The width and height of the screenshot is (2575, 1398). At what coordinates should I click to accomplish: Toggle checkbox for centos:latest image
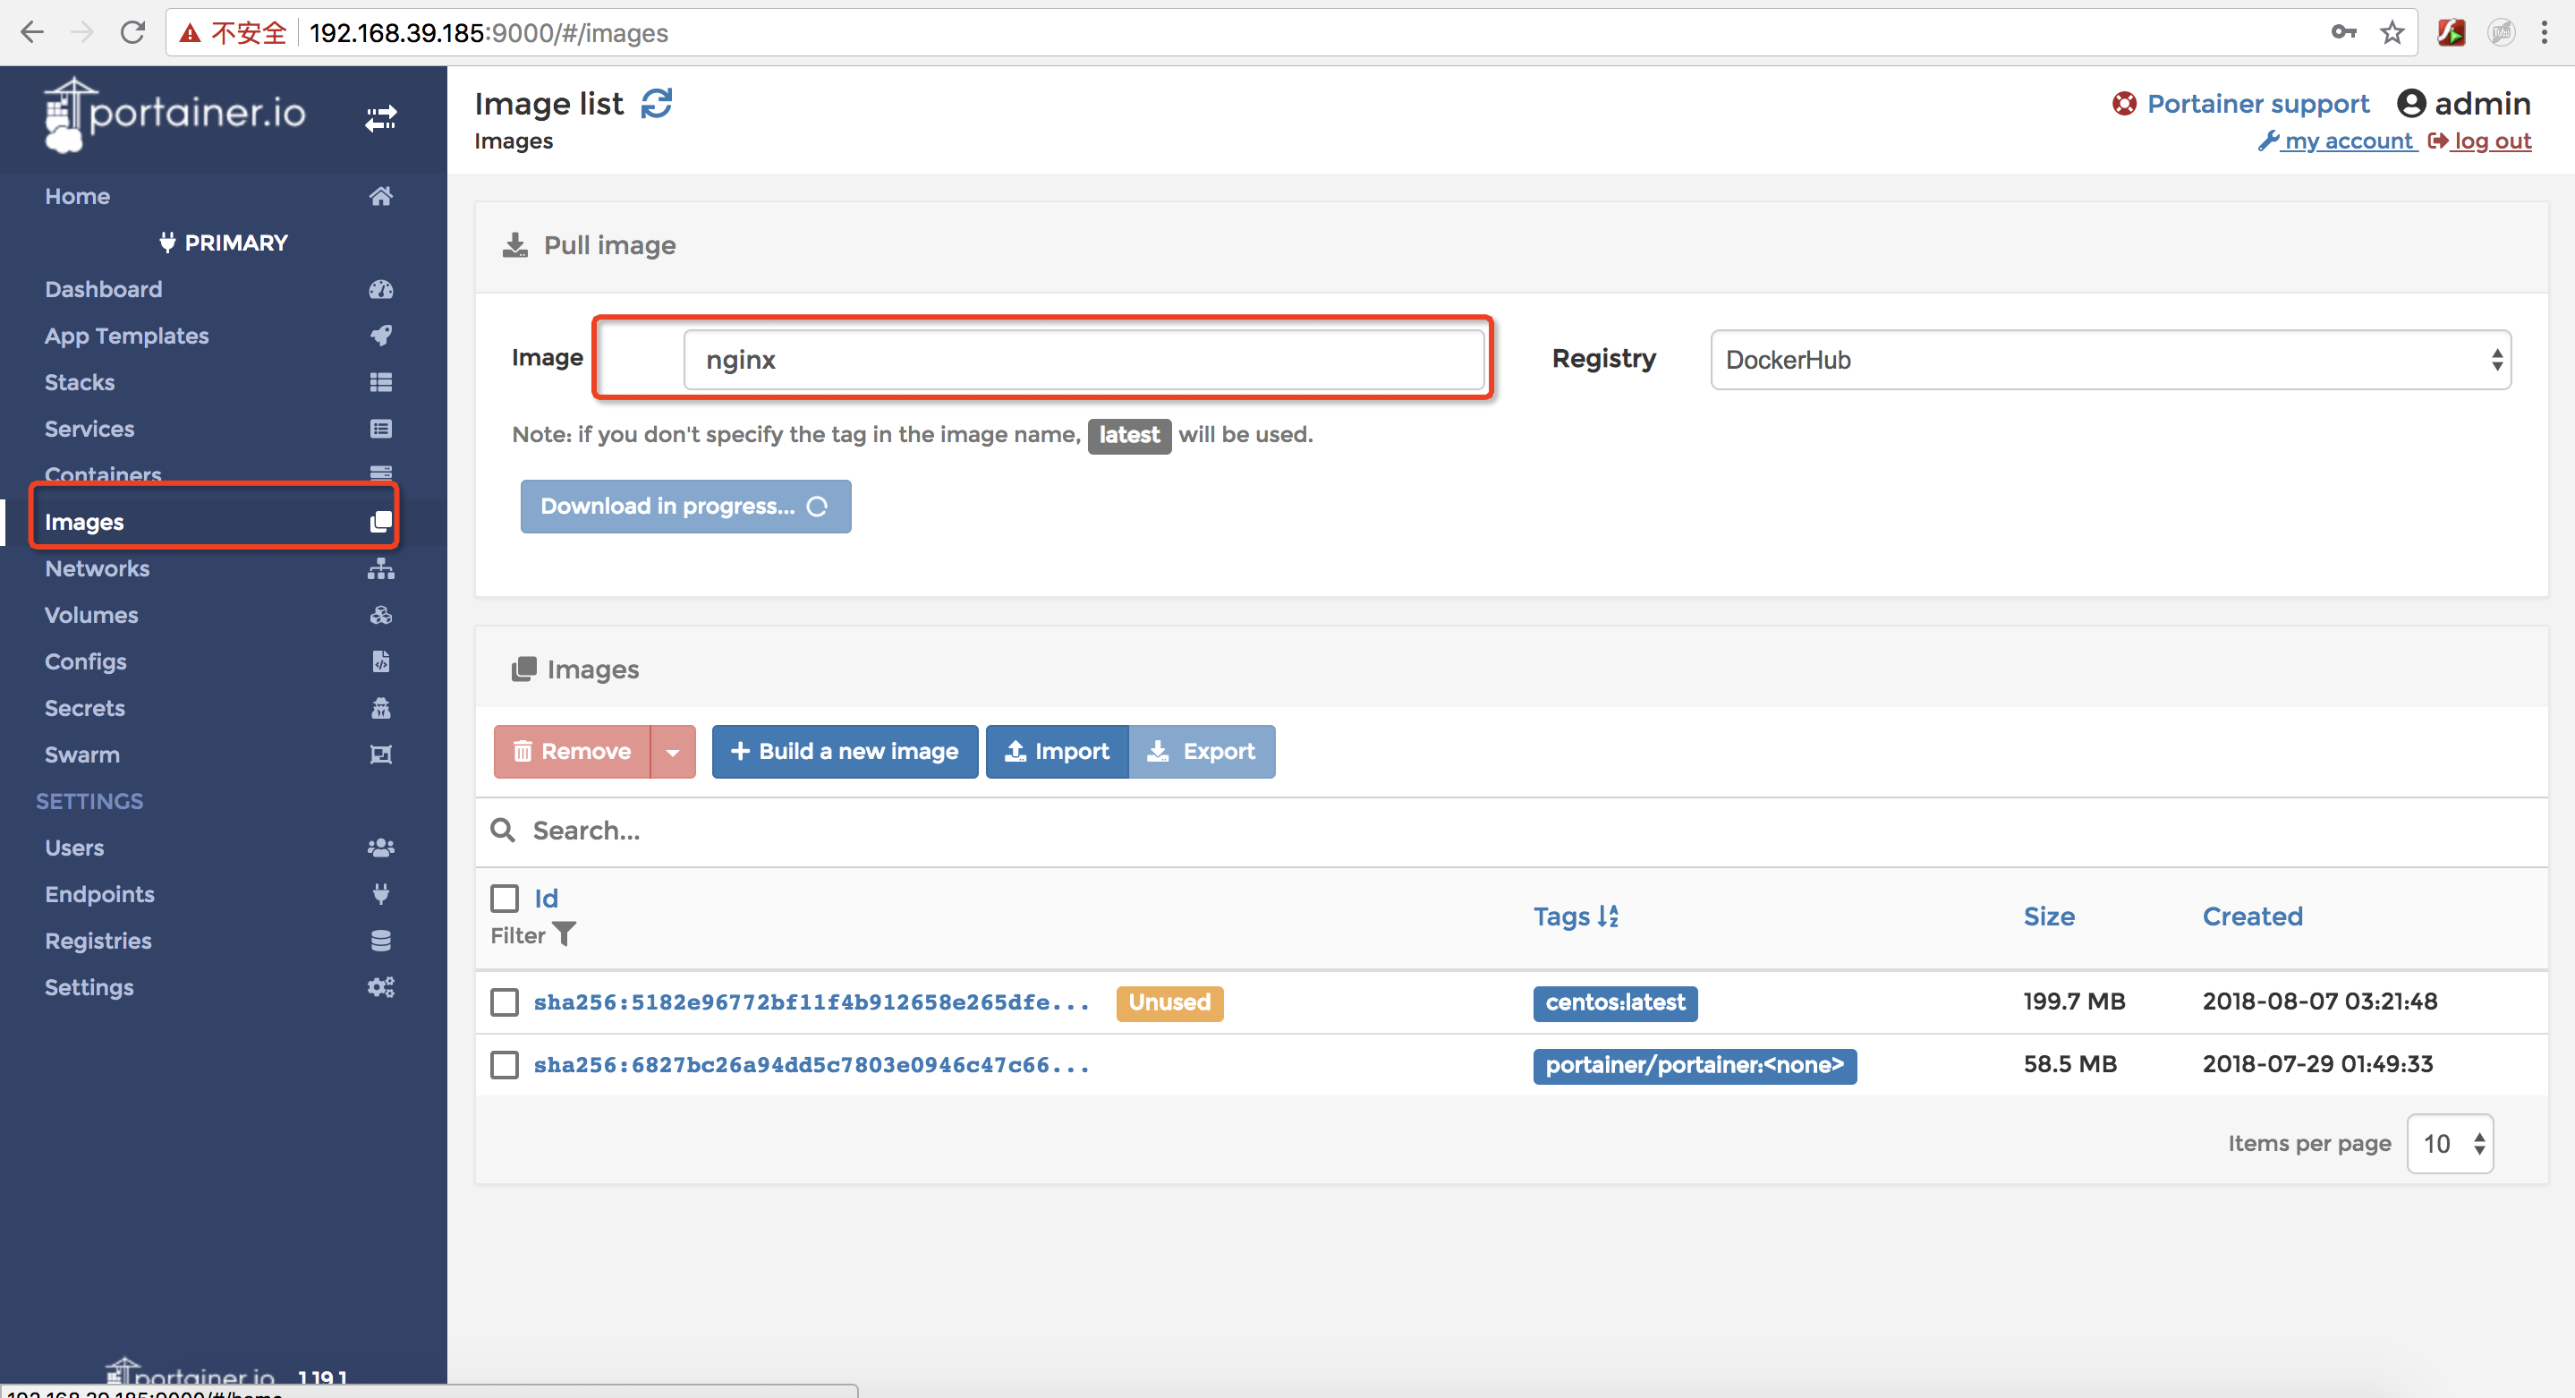506,1002
